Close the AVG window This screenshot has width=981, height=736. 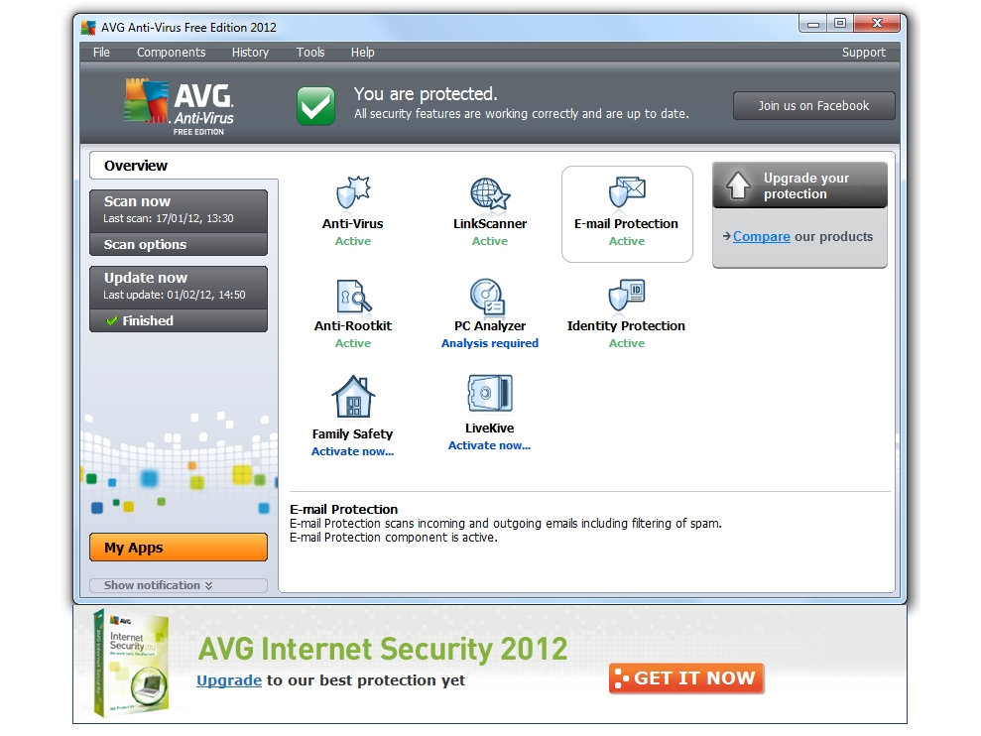coord(877,24)
